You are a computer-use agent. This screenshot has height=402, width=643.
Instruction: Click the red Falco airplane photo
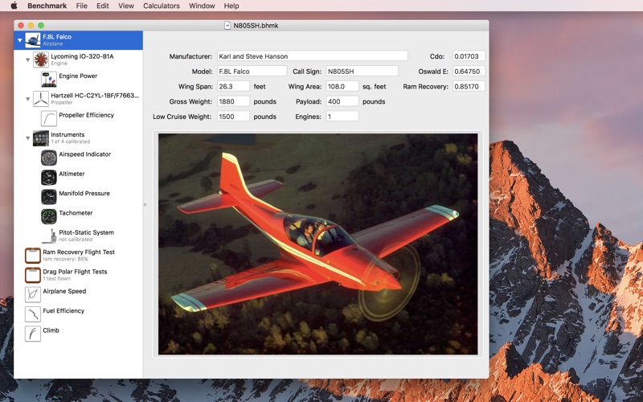click(x=317, y=244)
